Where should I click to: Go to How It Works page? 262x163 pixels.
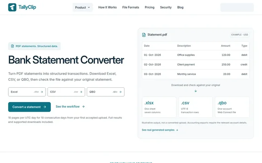[x=107, y=7]
